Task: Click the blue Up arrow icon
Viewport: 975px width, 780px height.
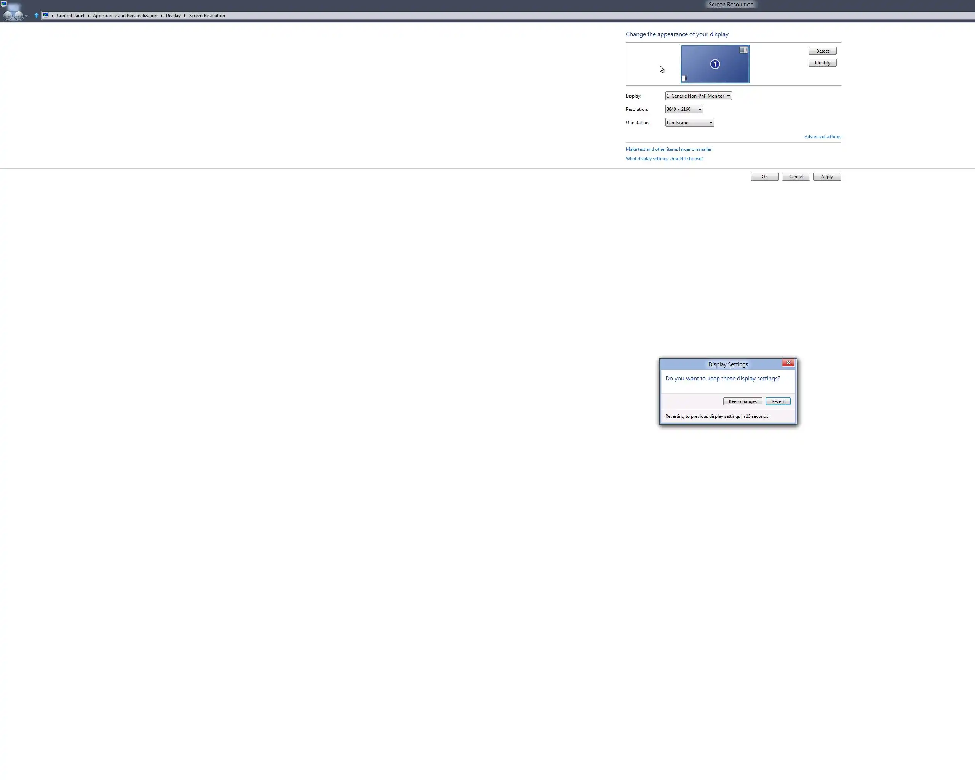Action: (x=37, y=15)
